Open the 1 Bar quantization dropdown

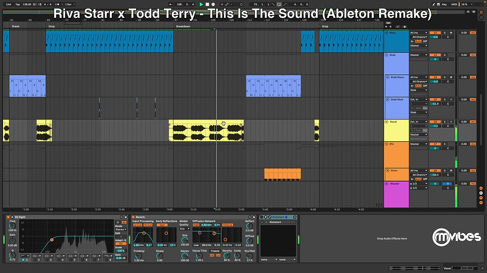point(70,4)
